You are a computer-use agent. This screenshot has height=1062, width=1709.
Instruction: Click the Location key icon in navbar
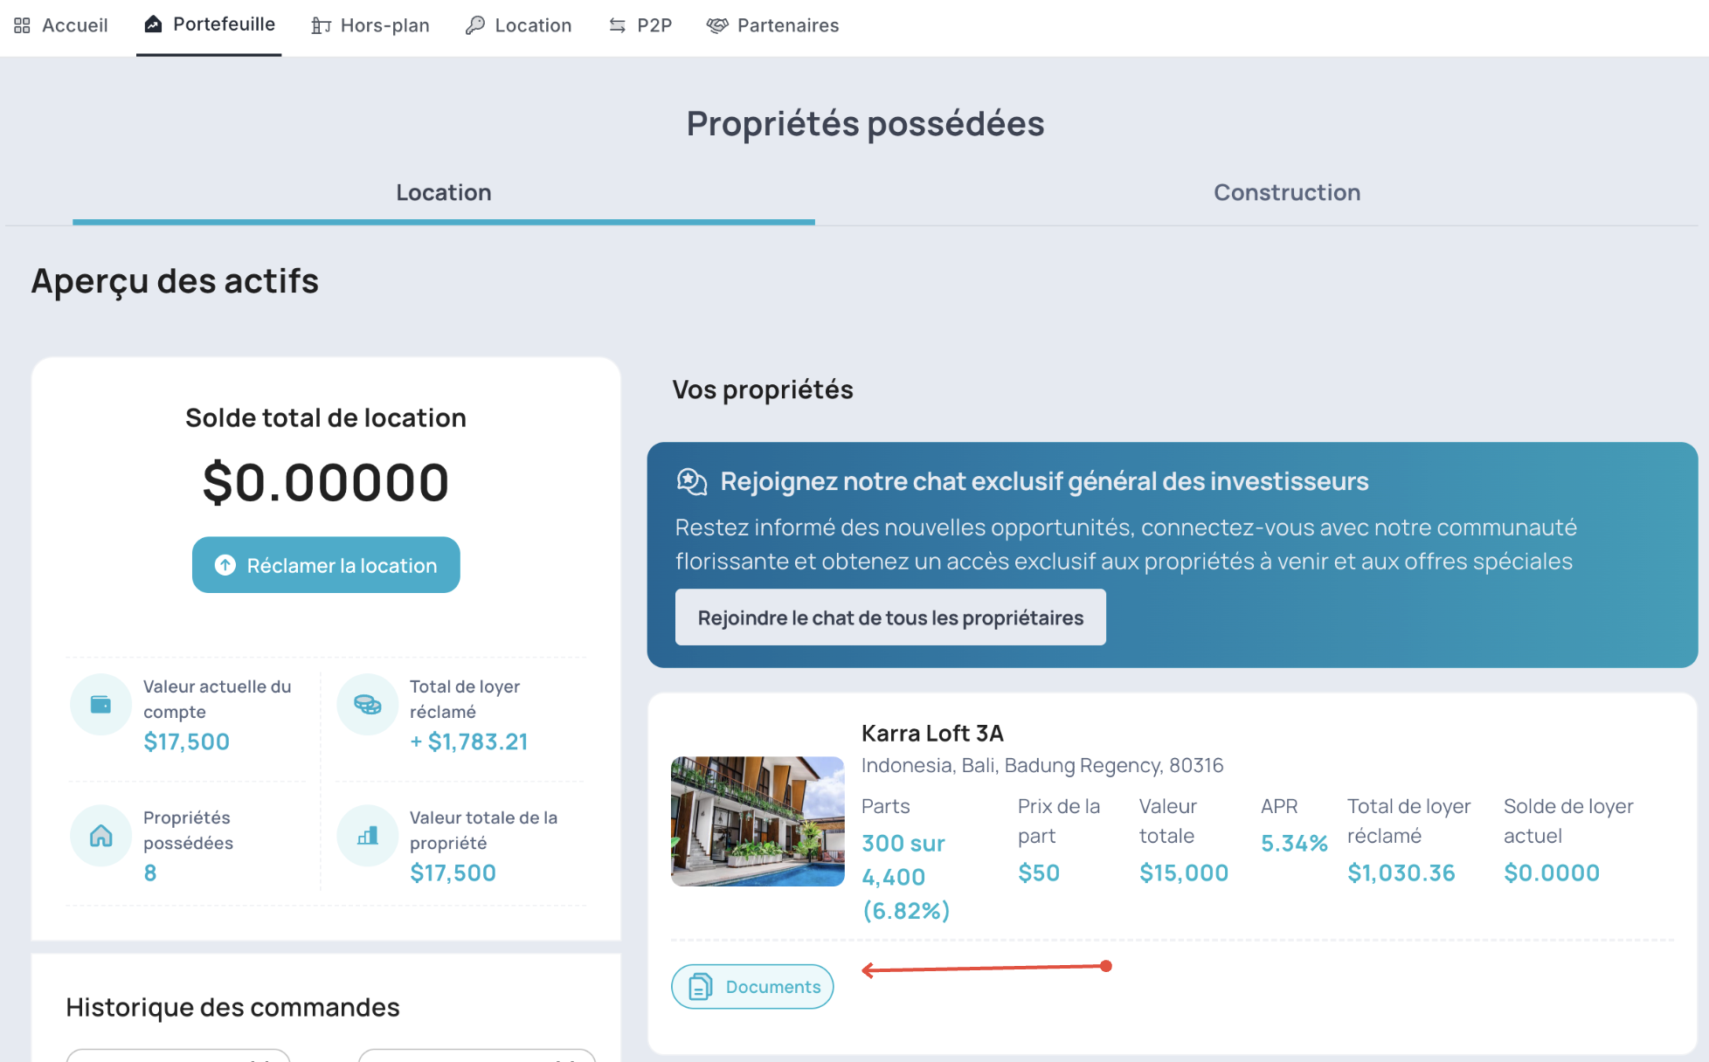(x=474, y=25)
